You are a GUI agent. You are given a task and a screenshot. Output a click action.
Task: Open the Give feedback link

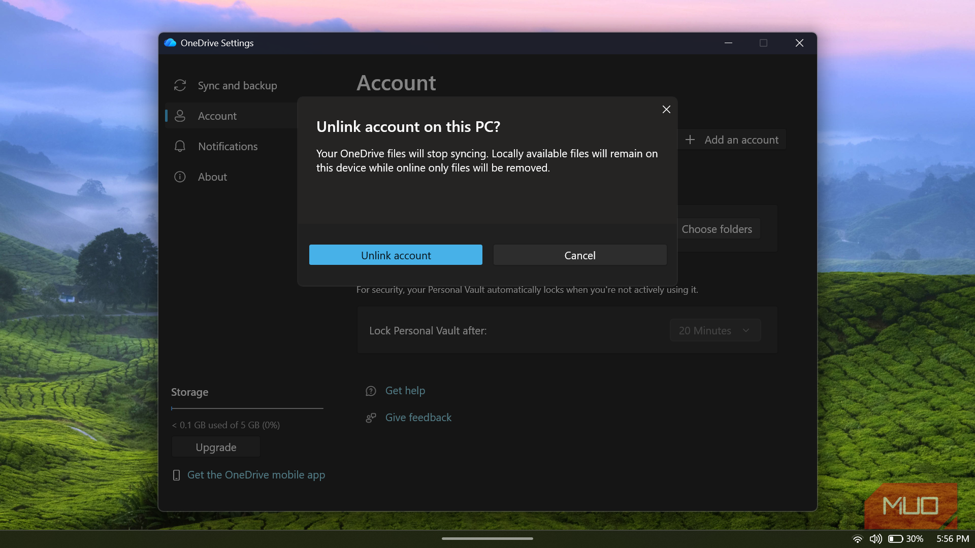point(418,417)
